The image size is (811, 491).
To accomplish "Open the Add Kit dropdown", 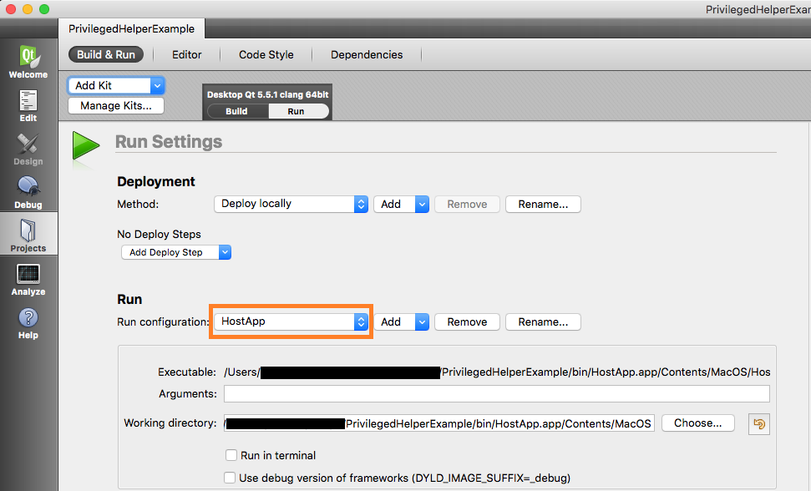I will 116,86.
